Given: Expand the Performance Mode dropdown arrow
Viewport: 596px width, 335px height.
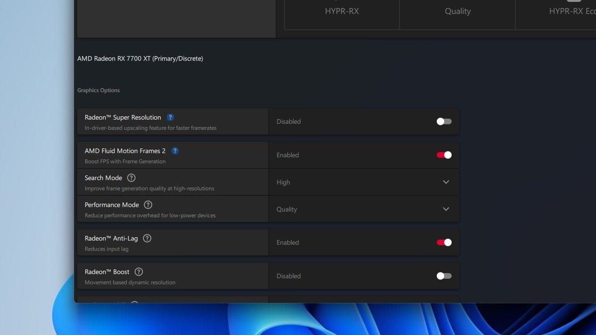Looking at the screenshot, I should click(446, 209).
